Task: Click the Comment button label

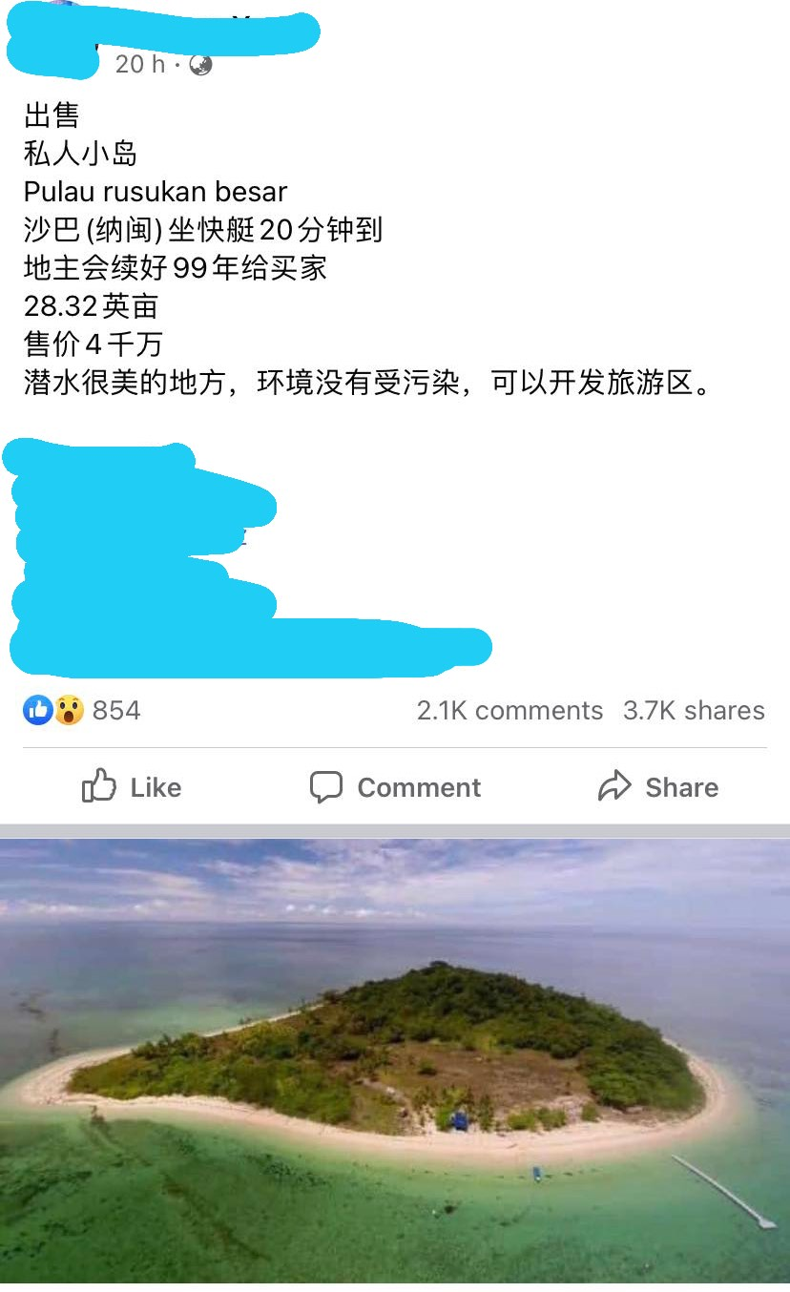Action: pos(419,787)
